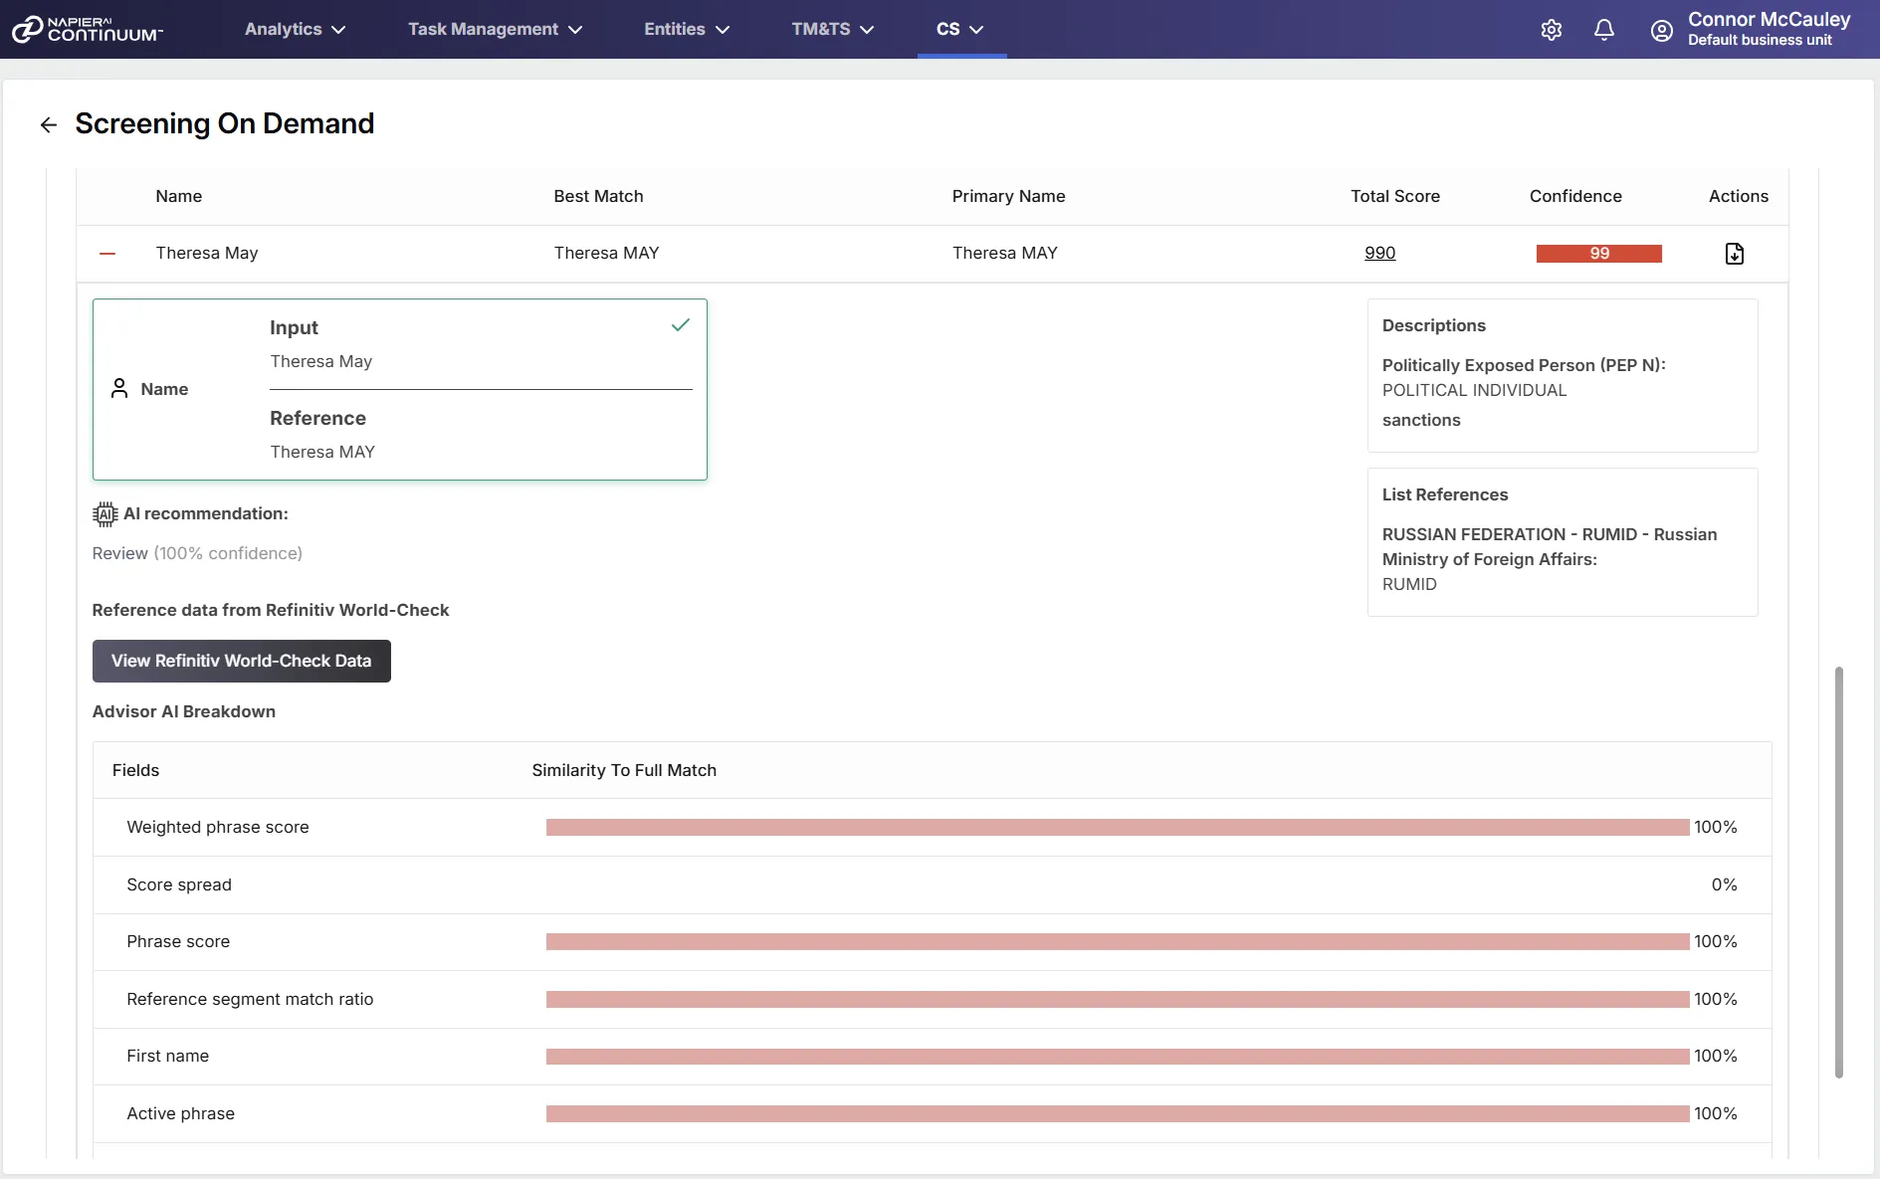Viewport: 1880px width, 1179px height.
Task: Download the Theresa May report icon
Action: (1734, 254)
